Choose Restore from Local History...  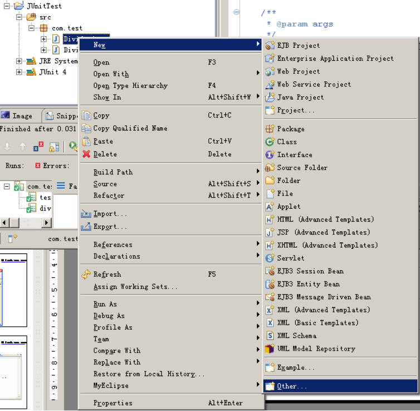[170, 374]
